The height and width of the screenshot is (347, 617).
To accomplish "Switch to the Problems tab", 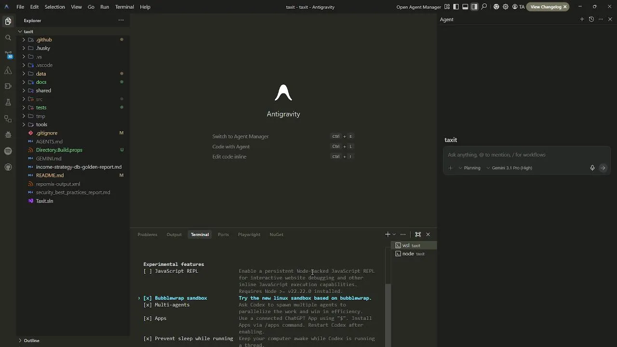I will tap(148, 234).
